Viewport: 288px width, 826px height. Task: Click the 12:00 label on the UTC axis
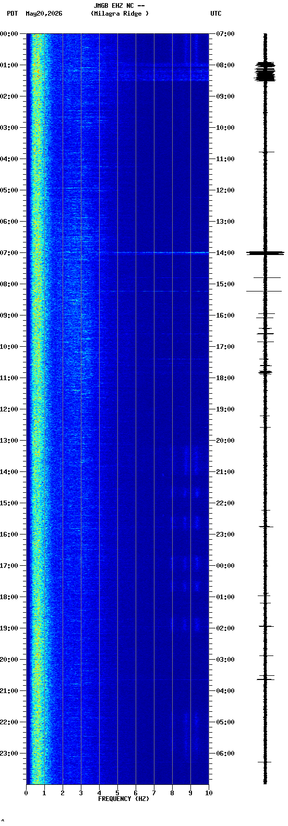click(x=225, y=190)
